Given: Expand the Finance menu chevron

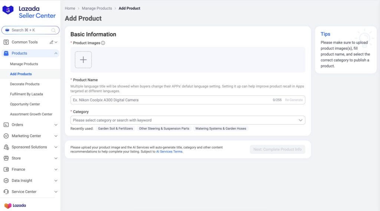Looking at the screenshot, I should click(56, 170).
